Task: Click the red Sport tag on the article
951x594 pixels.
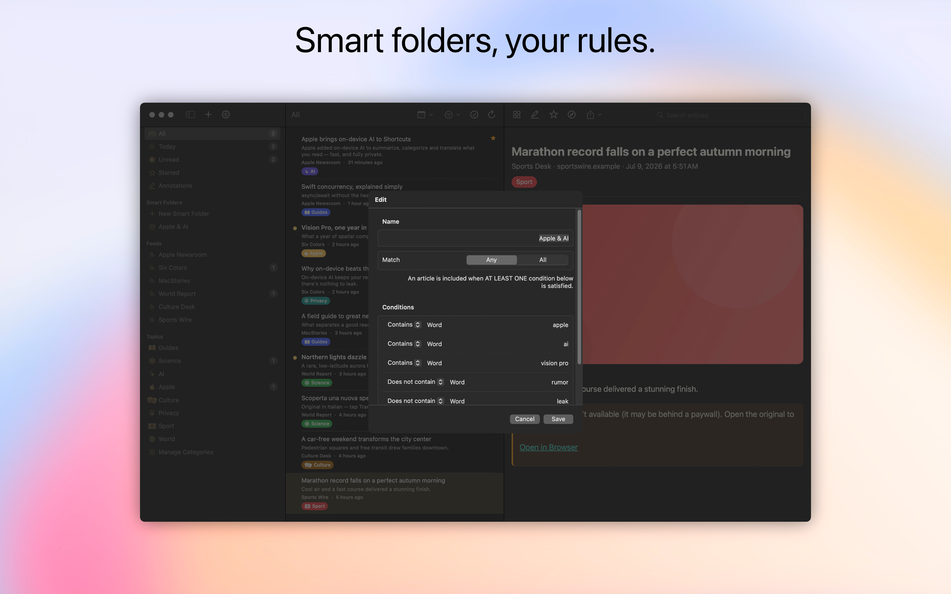Action: tap(524, 182)
